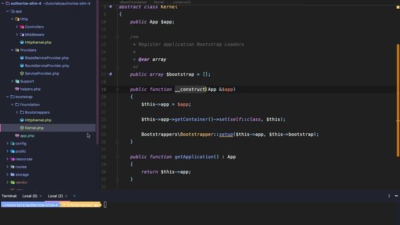Click the Providers folder icon
Image resolution: width=400 pixels, height=225 pixels.
pos(17,50)
